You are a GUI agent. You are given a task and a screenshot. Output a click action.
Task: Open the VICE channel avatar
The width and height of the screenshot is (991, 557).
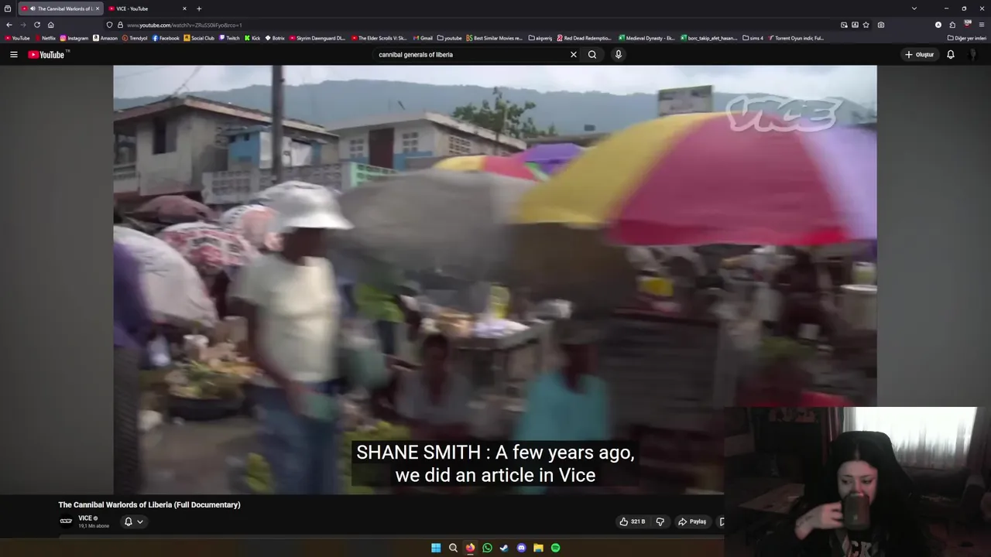click(66, 521)
